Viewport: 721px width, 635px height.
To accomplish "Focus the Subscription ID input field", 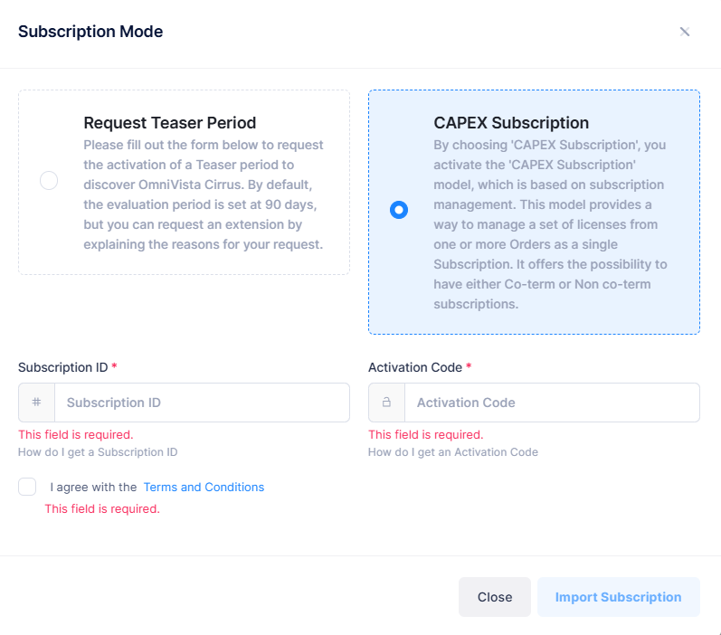I will (x=202, y=403).
